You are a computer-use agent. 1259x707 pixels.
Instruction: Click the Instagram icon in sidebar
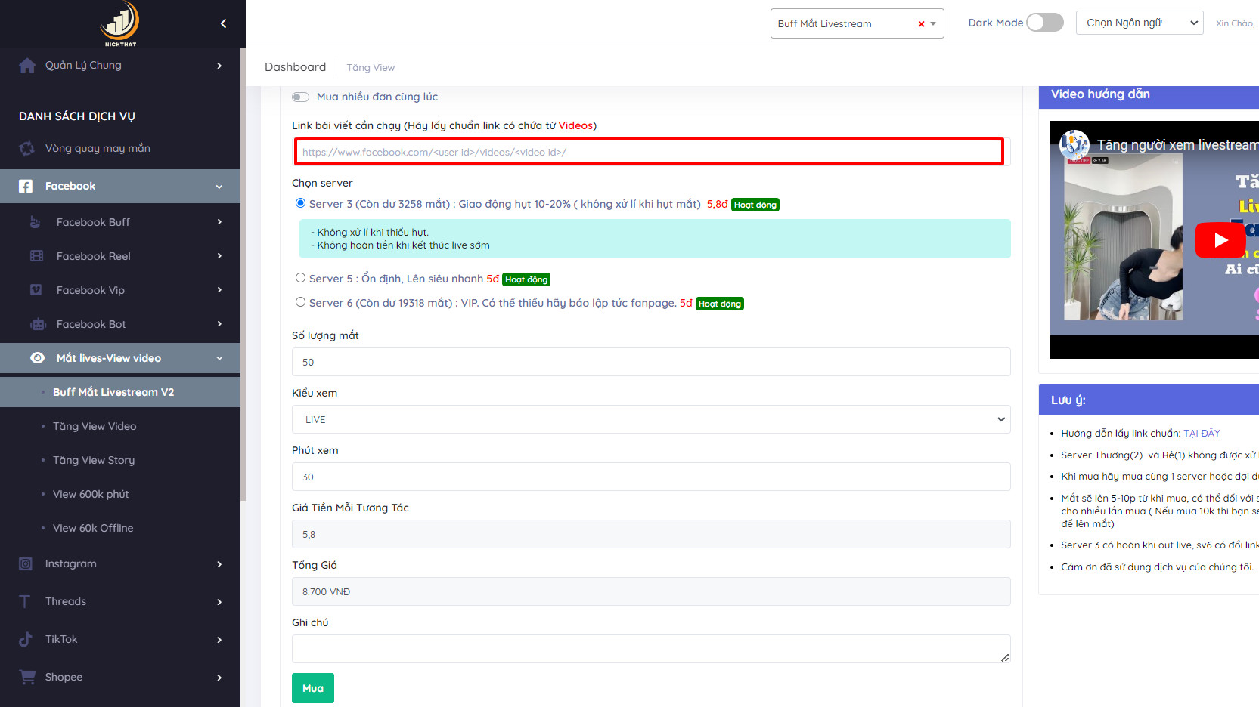26,563
